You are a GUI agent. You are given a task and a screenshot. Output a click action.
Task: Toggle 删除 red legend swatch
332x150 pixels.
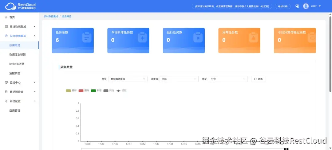[x=81, y=90]
